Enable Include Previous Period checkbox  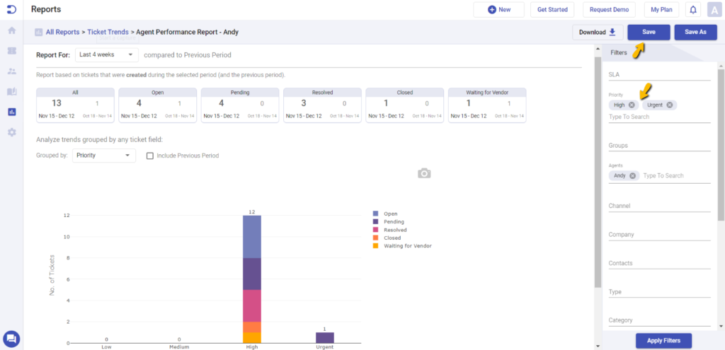click(150, 156)
